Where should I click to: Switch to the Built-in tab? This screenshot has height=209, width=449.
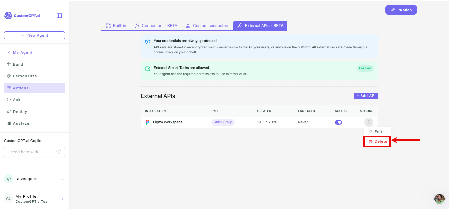[x=116, y=26]
